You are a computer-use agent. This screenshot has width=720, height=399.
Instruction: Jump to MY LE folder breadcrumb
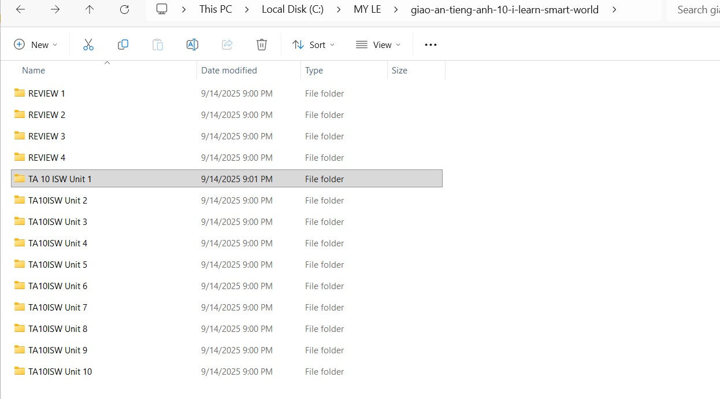click(x=368, y=9)
